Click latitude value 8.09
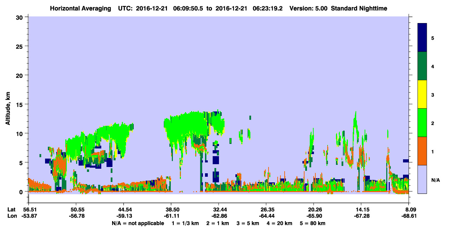The height and width of the screenshot is (233, 454). 410,210
